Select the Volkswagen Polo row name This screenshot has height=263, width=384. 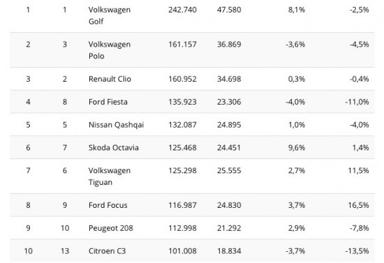tap(110, 50)
